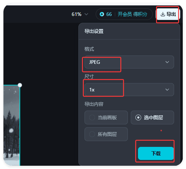Viewport: 186px width, 169px height.
Task: Select the 选中图层 radio option
Action: tap(152, 118)
